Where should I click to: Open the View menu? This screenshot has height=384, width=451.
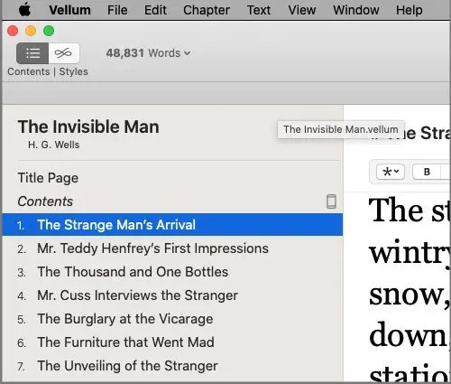[302, 10]
